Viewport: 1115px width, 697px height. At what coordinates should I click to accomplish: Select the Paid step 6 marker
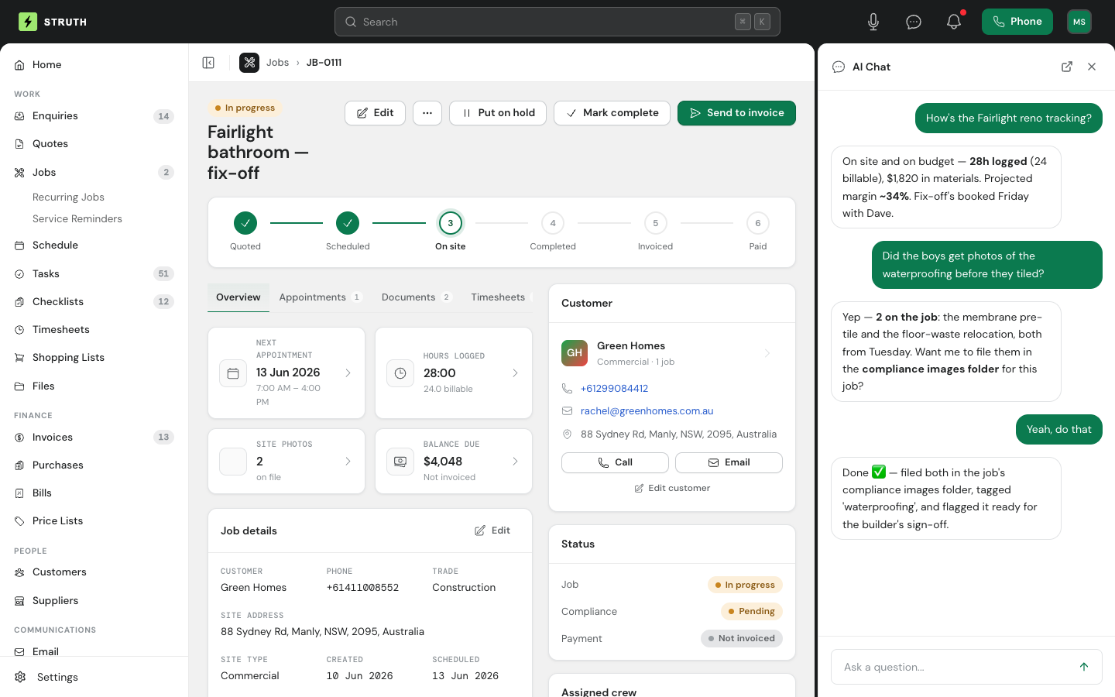pyautogui.click(x=758, y=223)
